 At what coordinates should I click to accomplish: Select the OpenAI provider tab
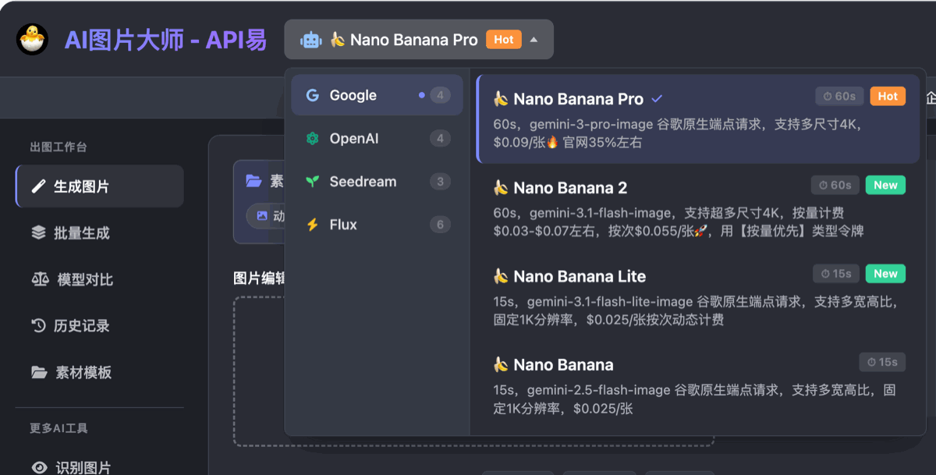coord(377,139)
